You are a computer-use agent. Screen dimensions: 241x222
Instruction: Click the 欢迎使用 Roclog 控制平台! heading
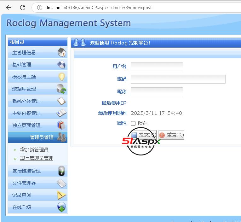click(120, 43)
